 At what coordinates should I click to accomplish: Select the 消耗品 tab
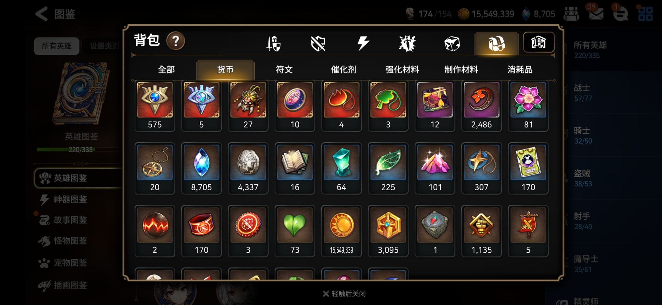point(520,69)
